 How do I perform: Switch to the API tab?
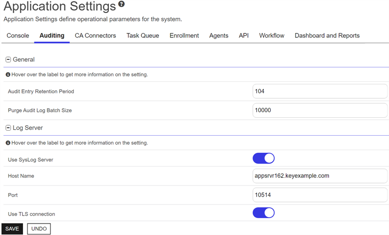tap(244, 35)
